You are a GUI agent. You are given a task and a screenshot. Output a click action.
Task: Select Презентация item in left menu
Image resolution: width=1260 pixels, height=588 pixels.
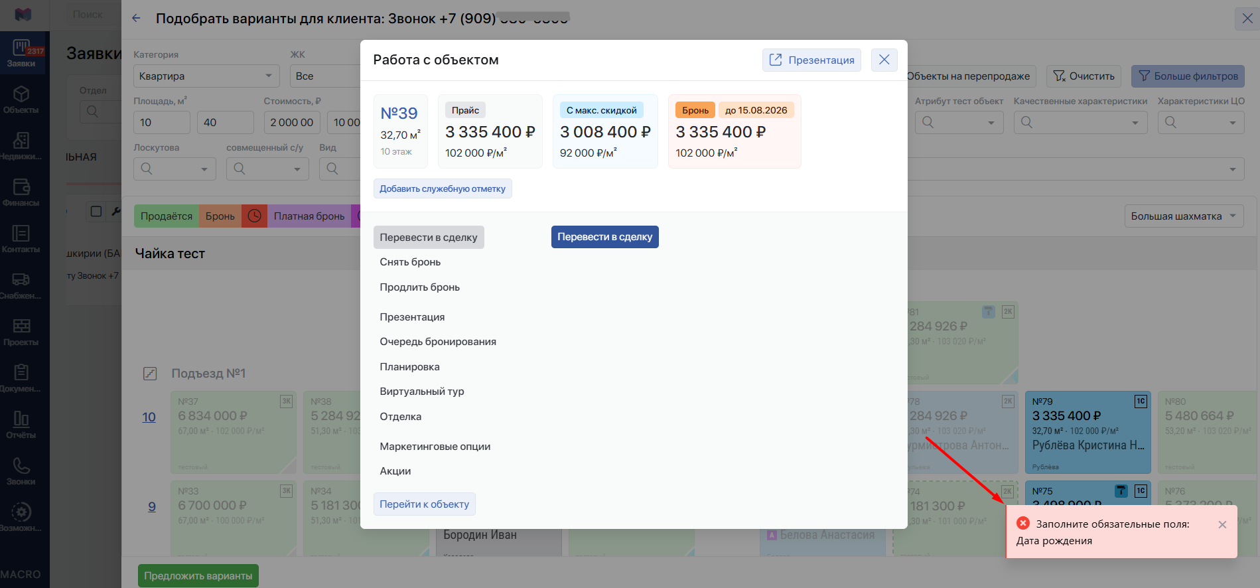click(x=412, y=317)
